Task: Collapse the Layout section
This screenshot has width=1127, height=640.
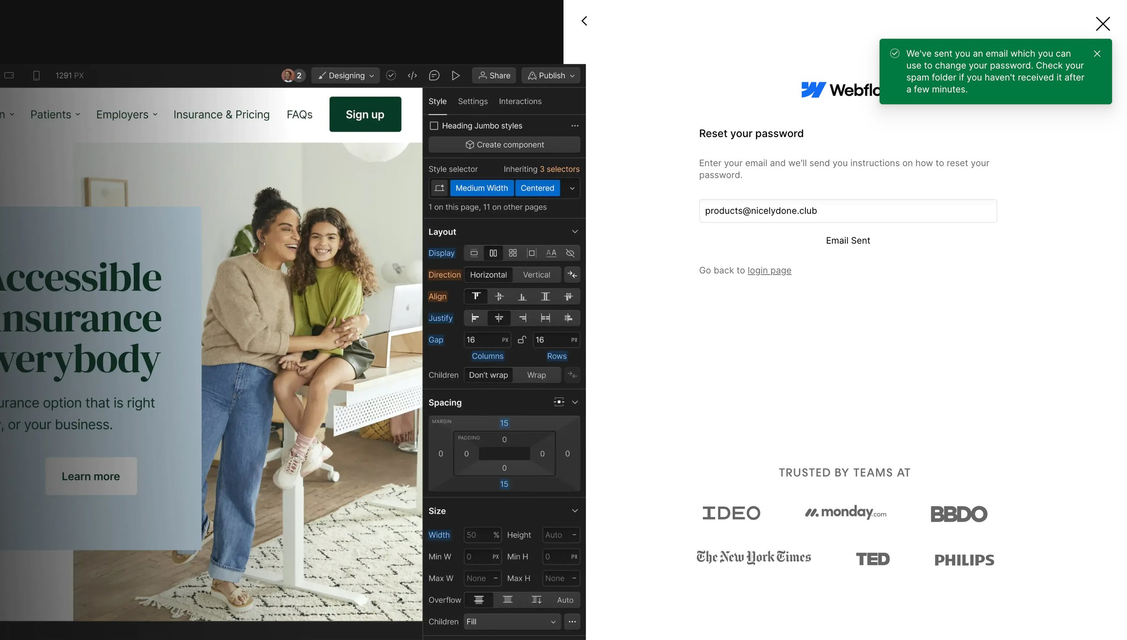Action: click(575, 232)
